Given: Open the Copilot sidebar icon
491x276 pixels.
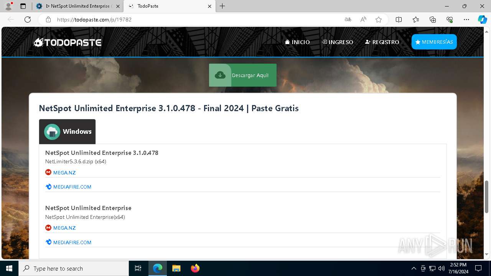Looking at the screenshot, I should coord(482,20).
